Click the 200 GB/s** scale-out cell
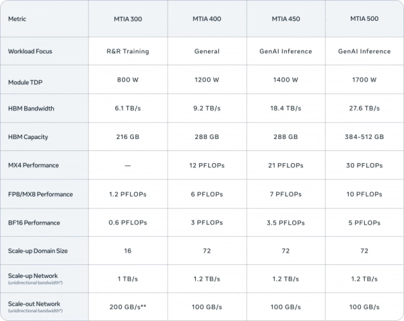This screenshot has width=404, height=321. click(x=127, y=308)
